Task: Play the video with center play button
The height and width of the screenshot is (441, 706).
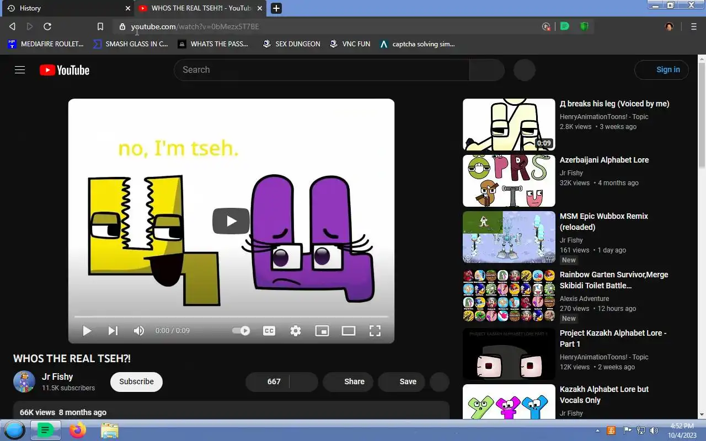Action: [x=231, y=221]
